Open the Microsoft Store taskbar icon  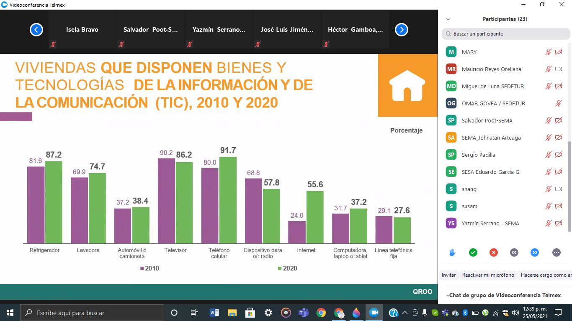250,312
